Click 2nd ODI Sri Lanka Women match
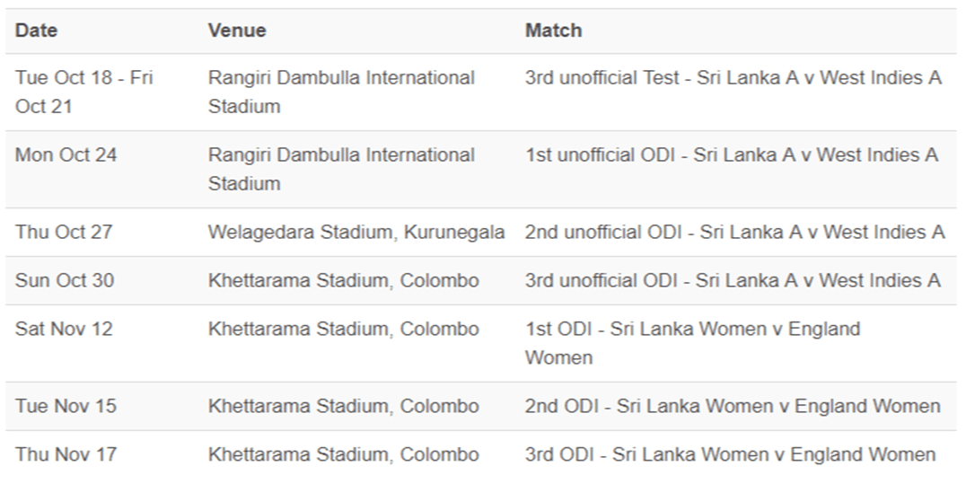Viewport: 966px width, 484px height. pyautogui.click(x=733, y=406)
